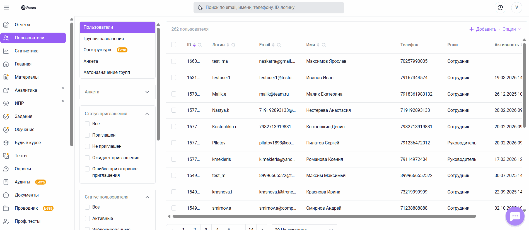The height and width of the screenshot is (230, 529).
Task: Click the history clock icon
Action: pos(500,8)
